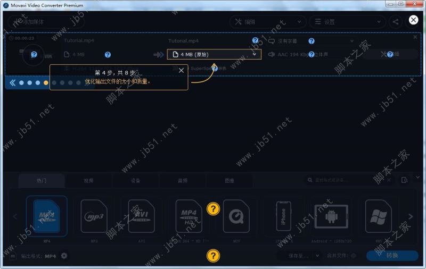Click the share icon in the top bar
The image size is (426, 269).
(396, 22)
